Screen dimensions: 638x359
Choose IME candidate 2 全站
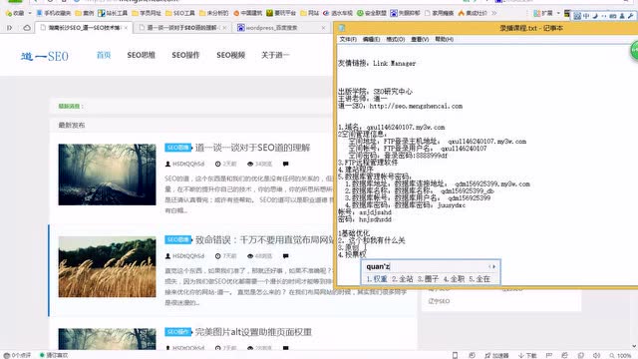[x=403, y=279]
